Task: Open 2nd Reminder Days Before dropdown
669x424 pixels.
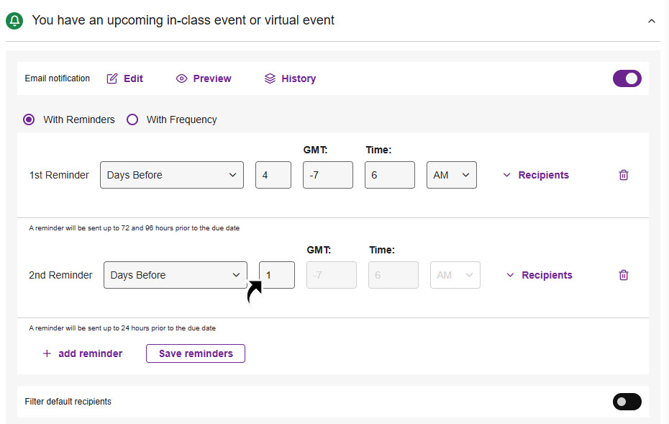Action: [175, 275]
